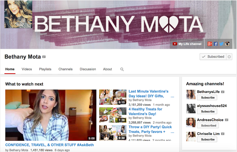The image size is (237, 152).
Task: Click by Bethany Mota under featured video
Action: [x=17, y=150]
